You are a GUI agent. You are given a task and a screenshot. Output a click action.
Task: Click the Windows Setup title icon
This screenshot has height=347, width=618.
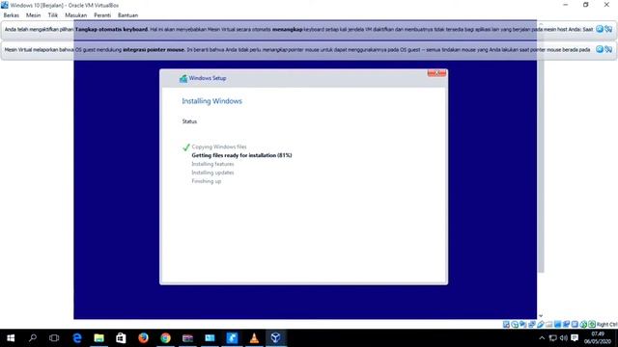pos(183,78)
